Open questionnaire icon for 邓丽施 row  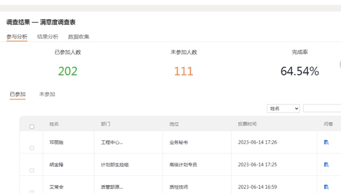(x=326, y=142)
